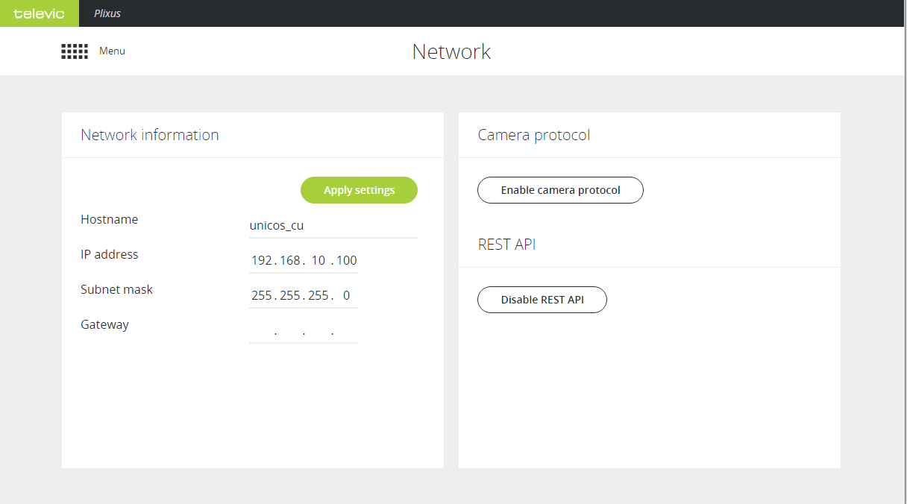Click the Televic logo
The width and height of the screenshot is (907, 504).
39,13
